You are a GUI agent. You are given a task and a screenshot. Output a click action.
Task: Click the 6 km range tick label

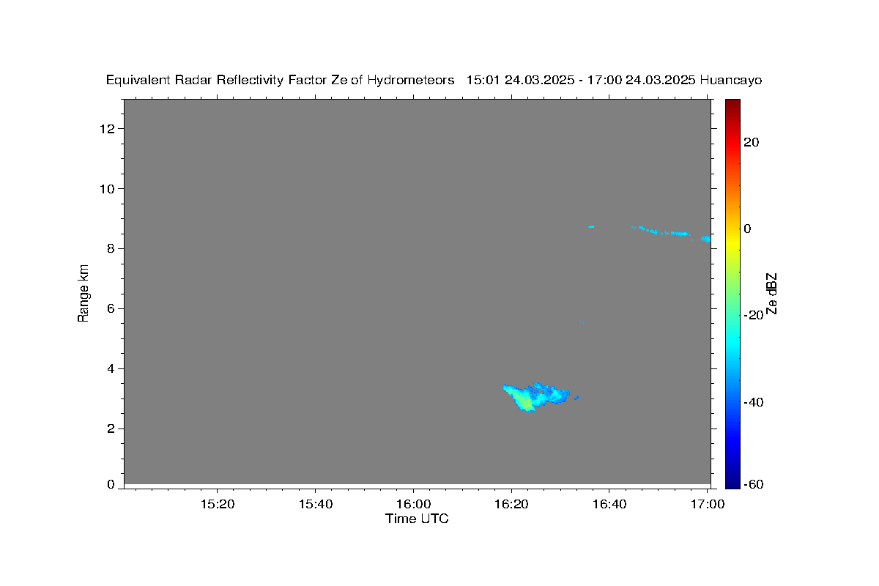(x=112, y=308)
